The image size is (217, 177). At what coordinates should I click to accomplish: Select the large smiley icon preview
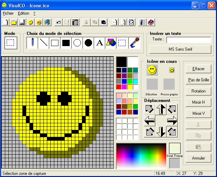pyautogui.click(x=152, y=70)
